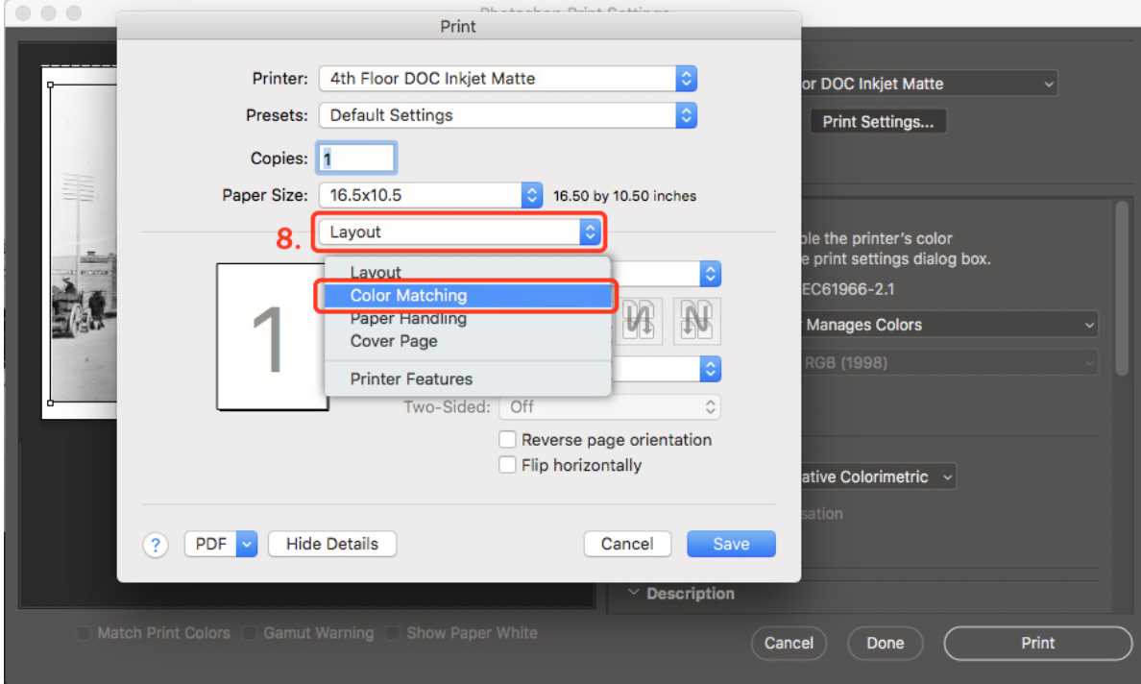Select the second layout direction icon

point(696,320)
